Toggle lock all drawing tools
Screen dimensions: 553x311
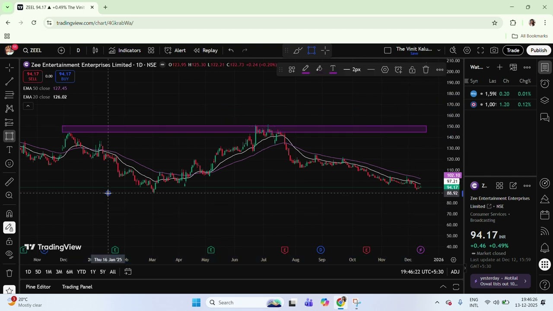(x=9, y=241)
